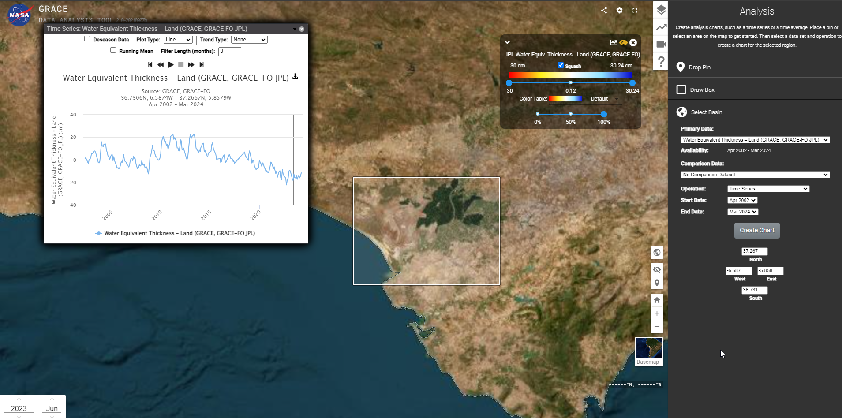842x418 pixels.
Task: Zoom in on the map
Action: click(657, 313)
